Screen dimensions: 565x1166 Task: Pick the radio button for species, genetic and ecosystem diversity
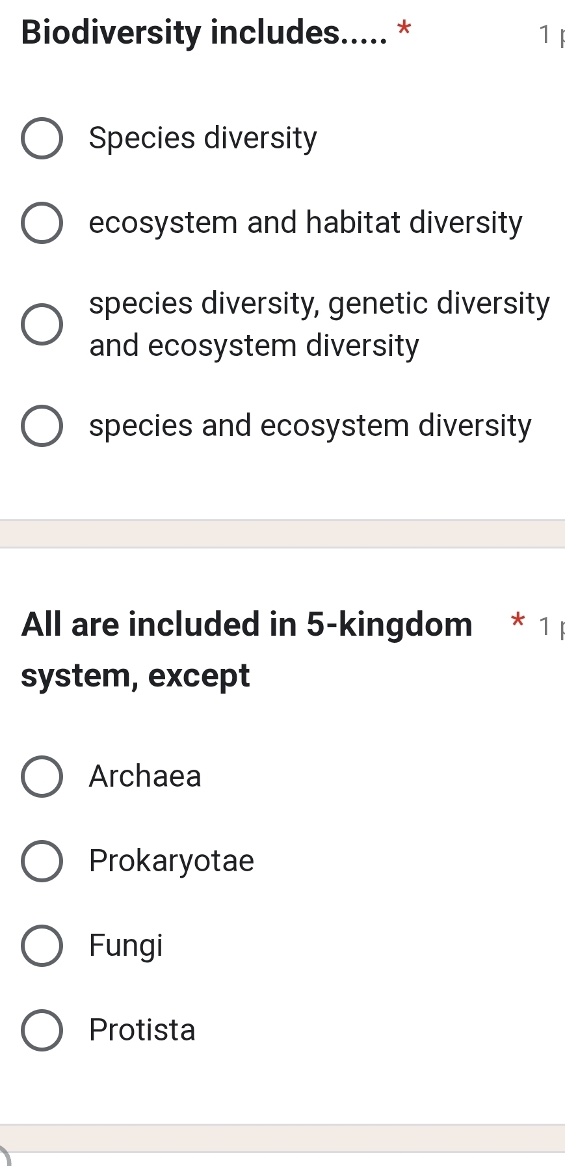pos(42,324)
